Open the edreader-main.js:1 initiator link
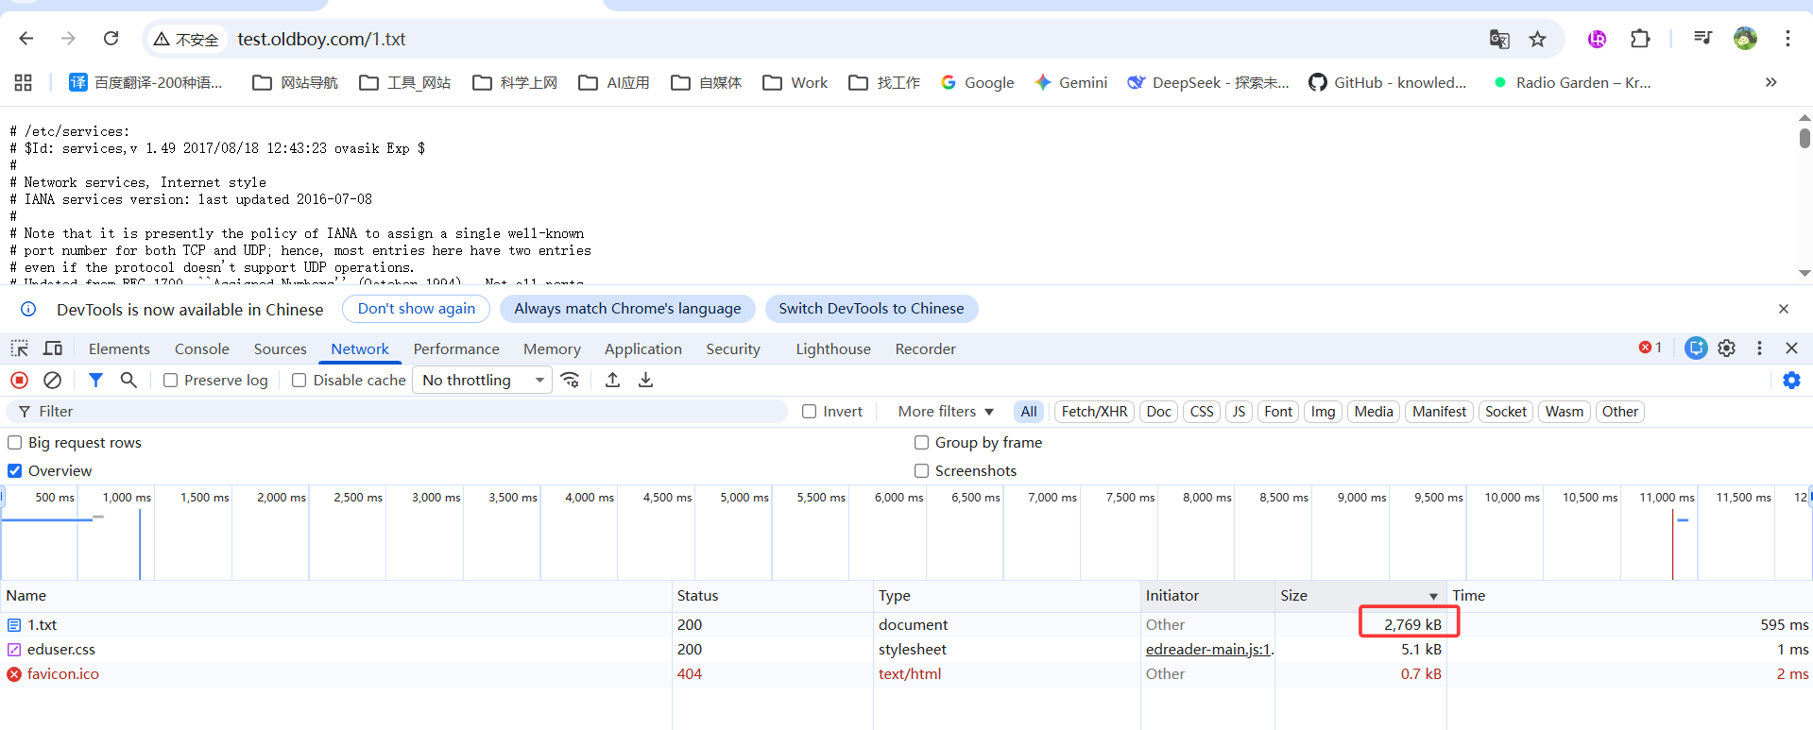 click(x=1209, y=650)
